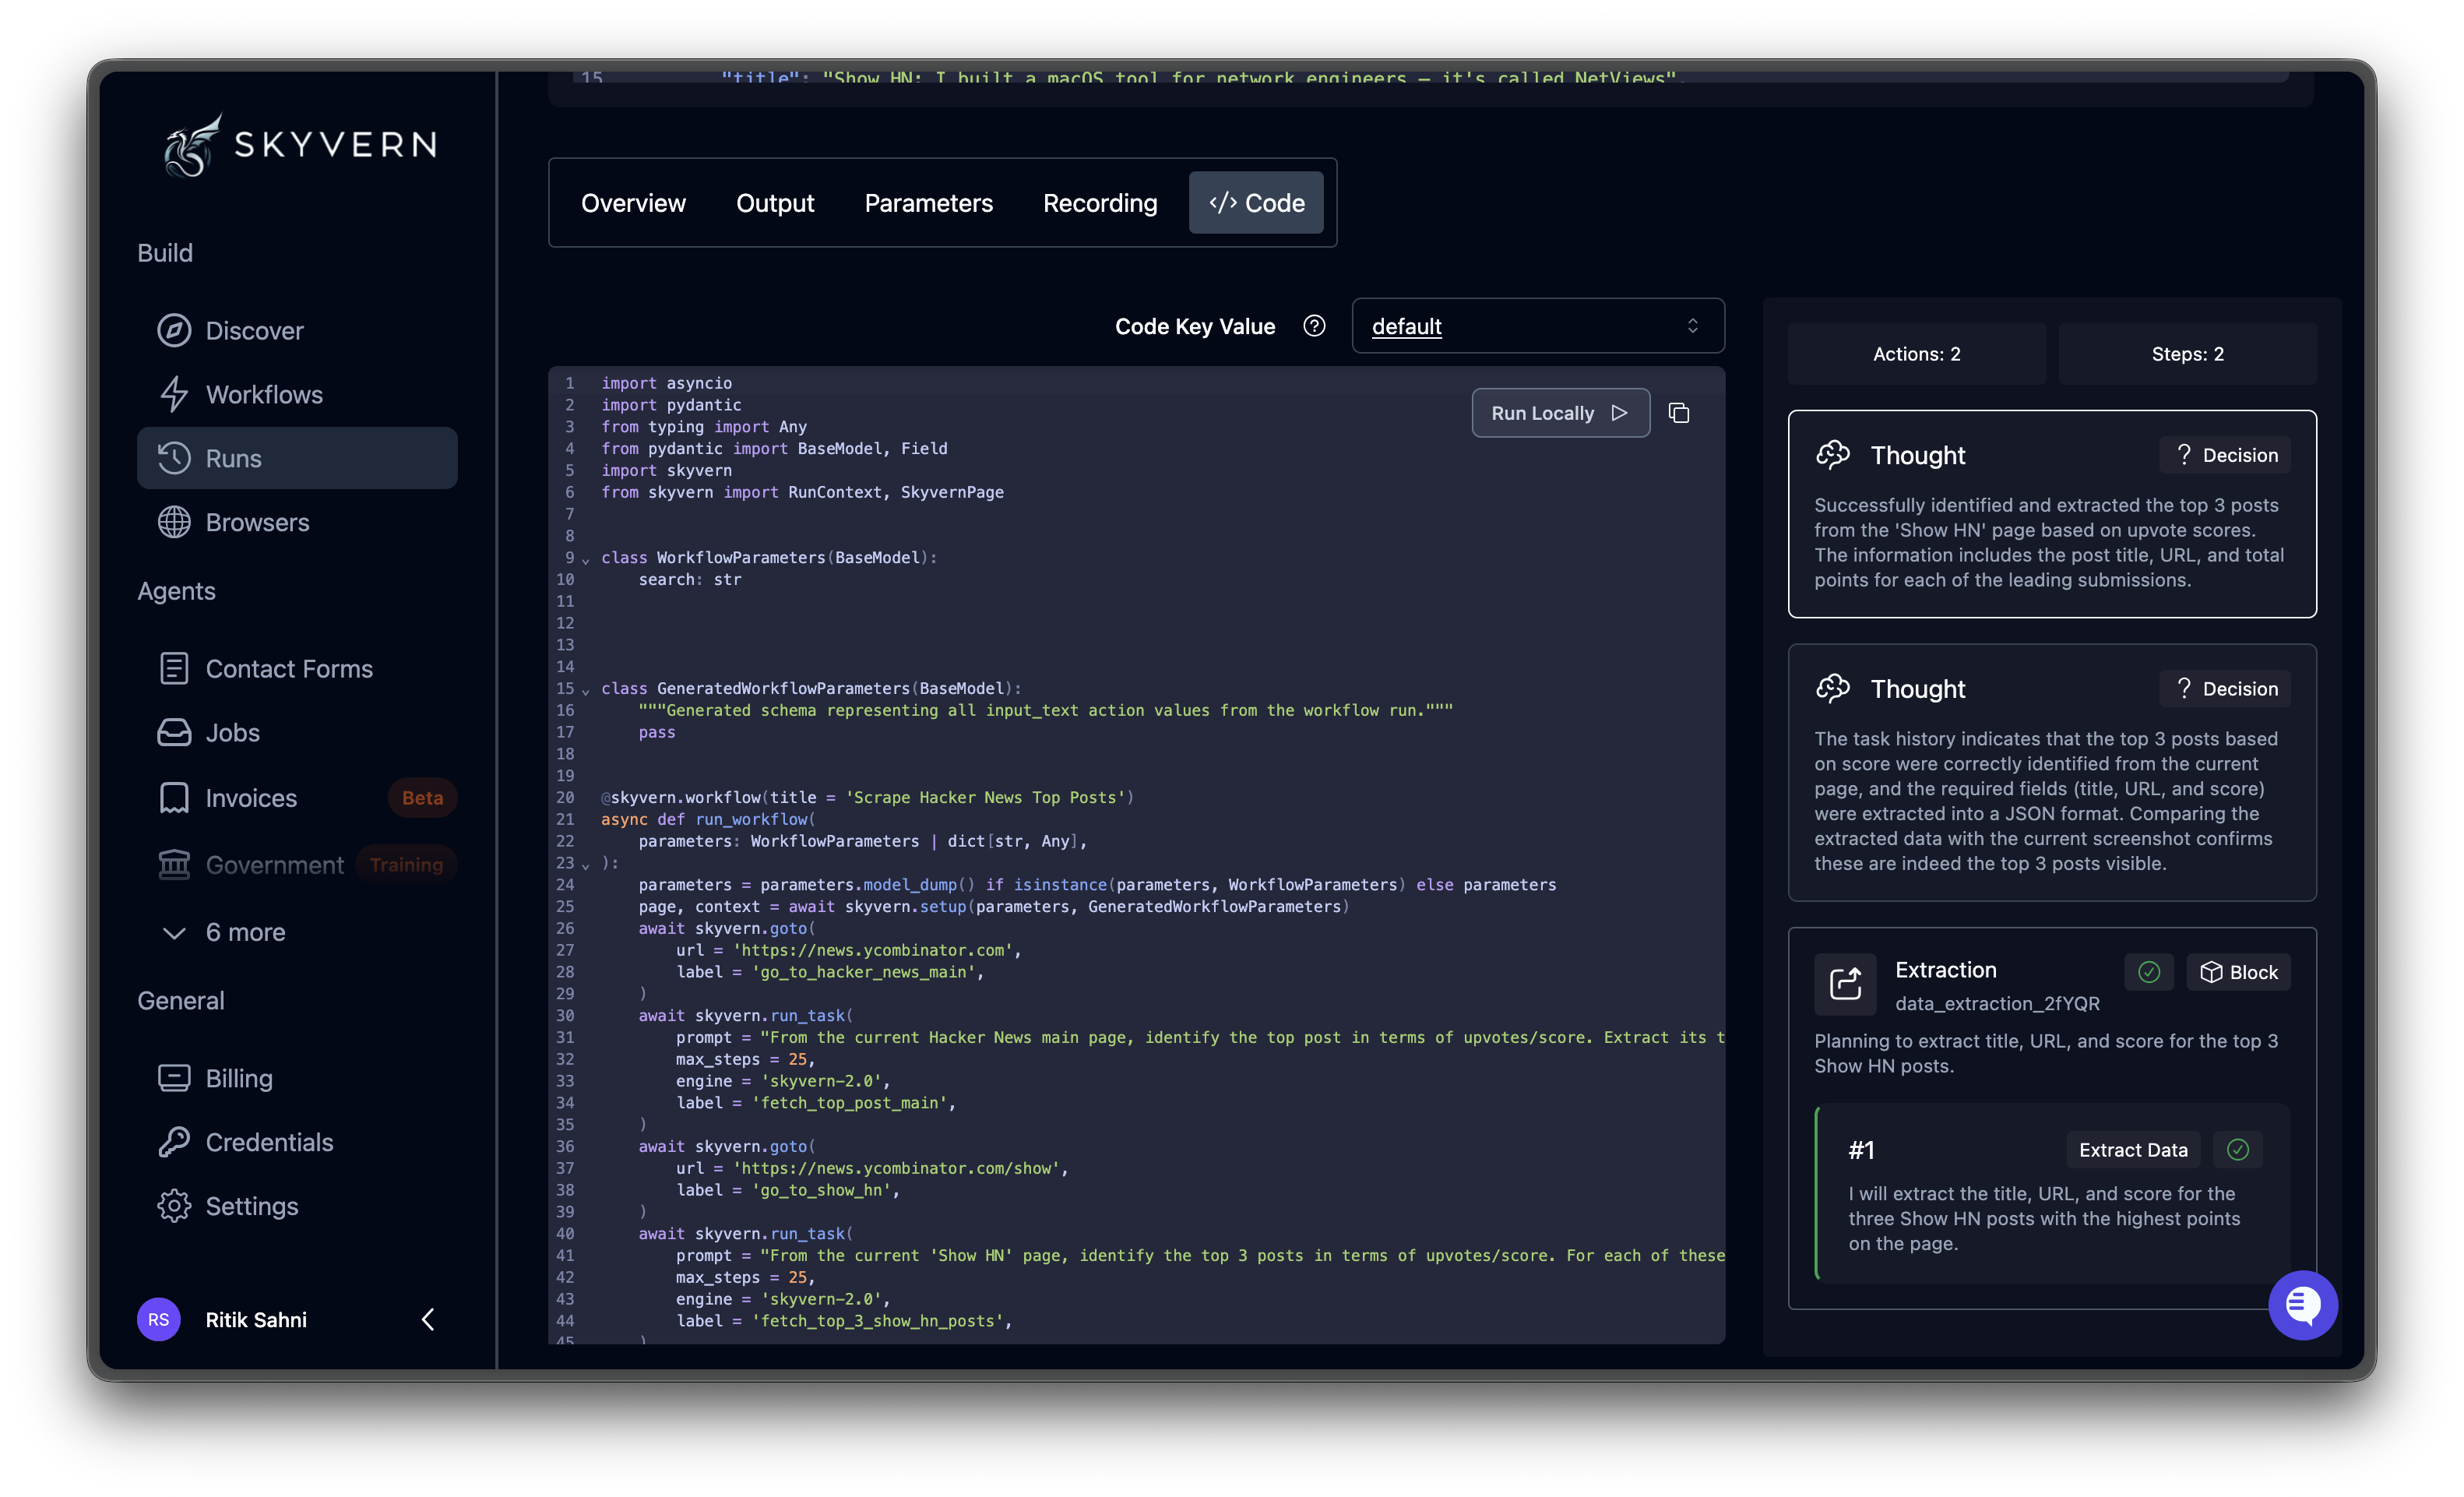Collapse the sidebar with the chevron near Ritik Sahni
Image resolution: width=2464 pixels, height=1497 pixels.
428,1319
